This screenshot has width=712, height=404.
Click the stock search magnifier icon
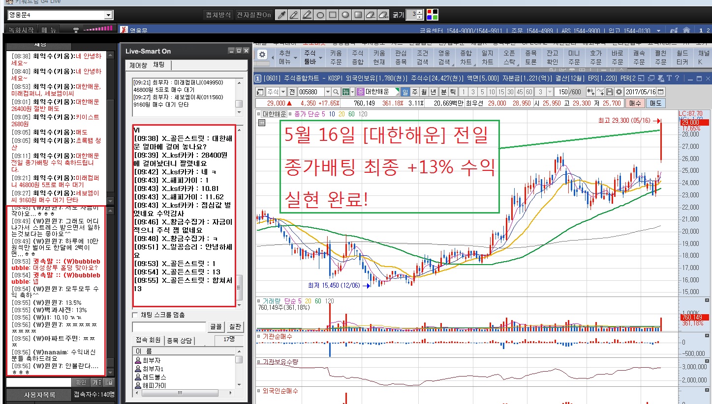point(336,92)
